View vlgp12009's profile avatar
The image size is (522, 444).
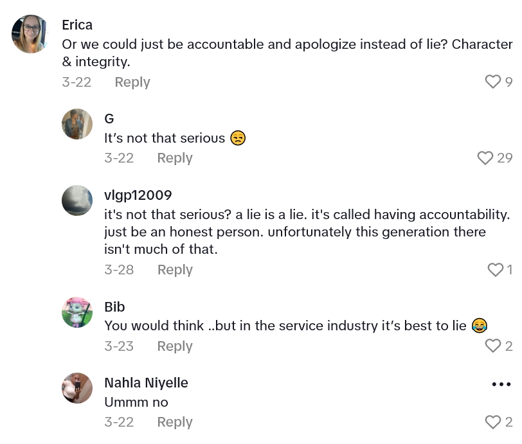click(x=77, y=200)
